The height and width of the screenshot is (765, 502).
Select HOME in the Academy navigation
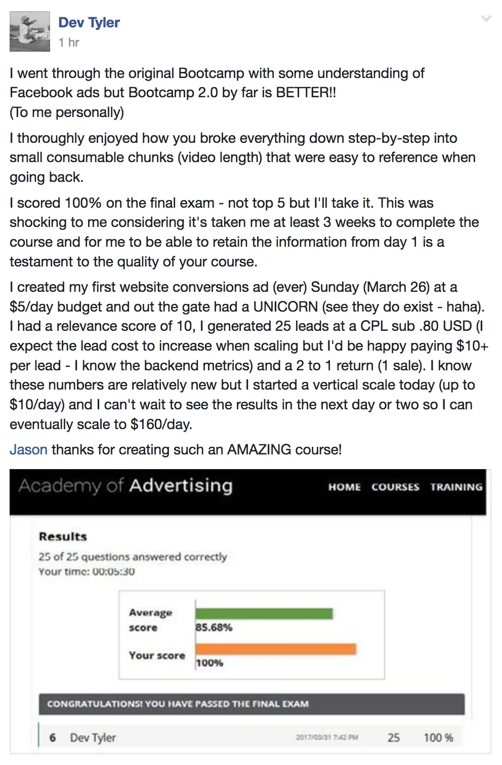(344, 487)
